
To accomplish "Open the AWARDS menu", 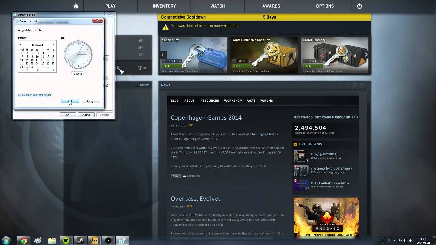I will tap(271, 6).
